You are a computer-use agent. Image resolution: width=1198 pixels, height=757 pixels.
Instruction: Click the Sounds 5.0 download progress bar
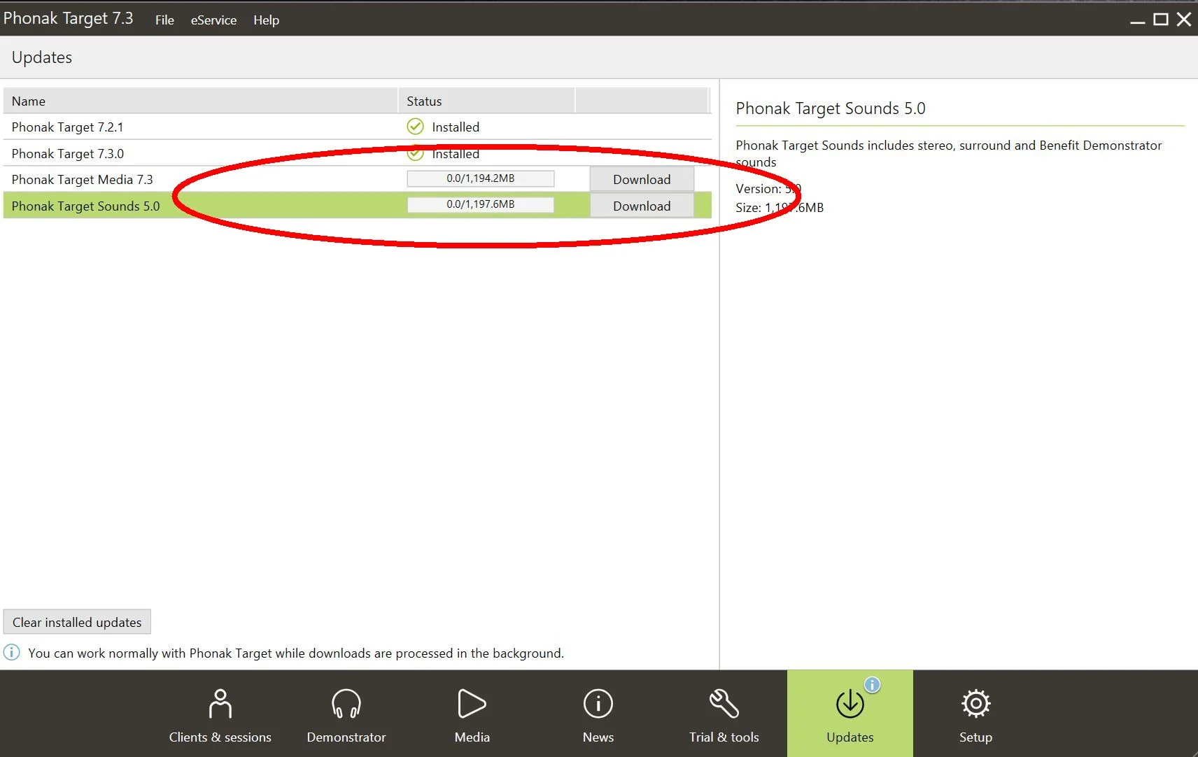point(481,204)
